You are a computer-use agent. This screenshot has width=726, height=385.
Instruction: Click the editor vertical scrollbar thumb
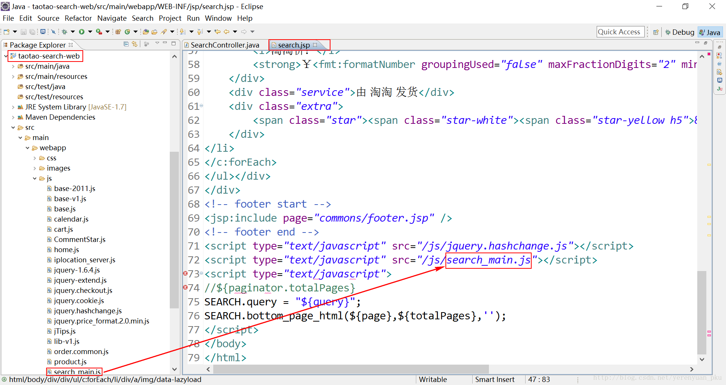coord(702,313)
